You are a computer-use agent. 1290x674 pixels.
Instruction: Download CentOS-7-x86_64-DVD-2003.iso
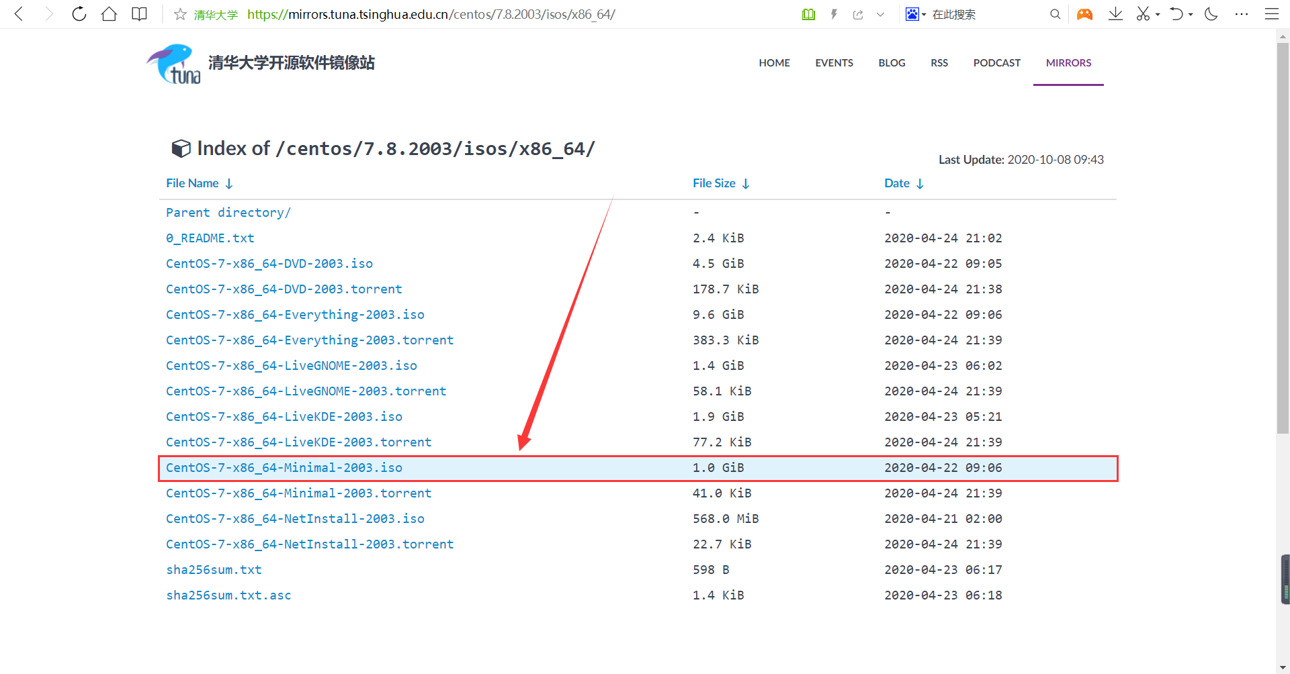(269, 264)
